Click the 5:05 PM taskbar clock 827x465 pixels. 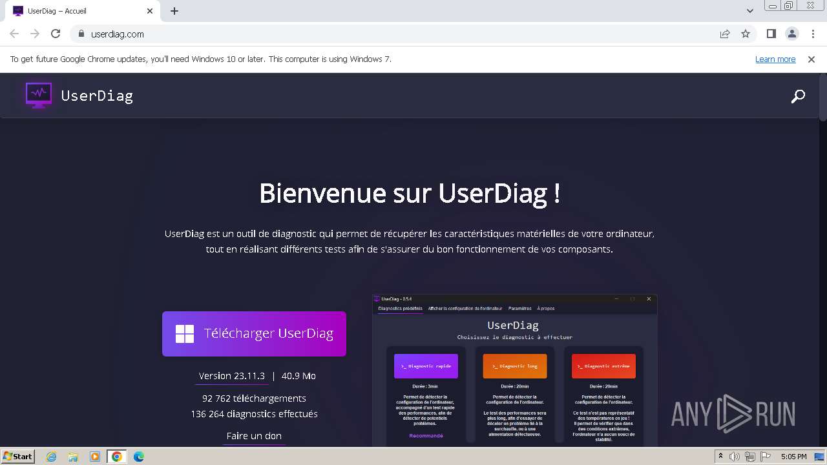[x=794, y=457]
